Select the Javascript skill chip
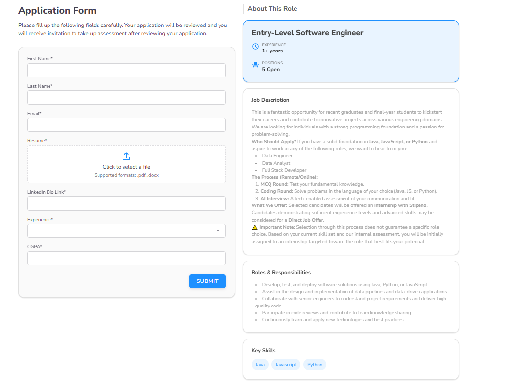 point(285,364)
